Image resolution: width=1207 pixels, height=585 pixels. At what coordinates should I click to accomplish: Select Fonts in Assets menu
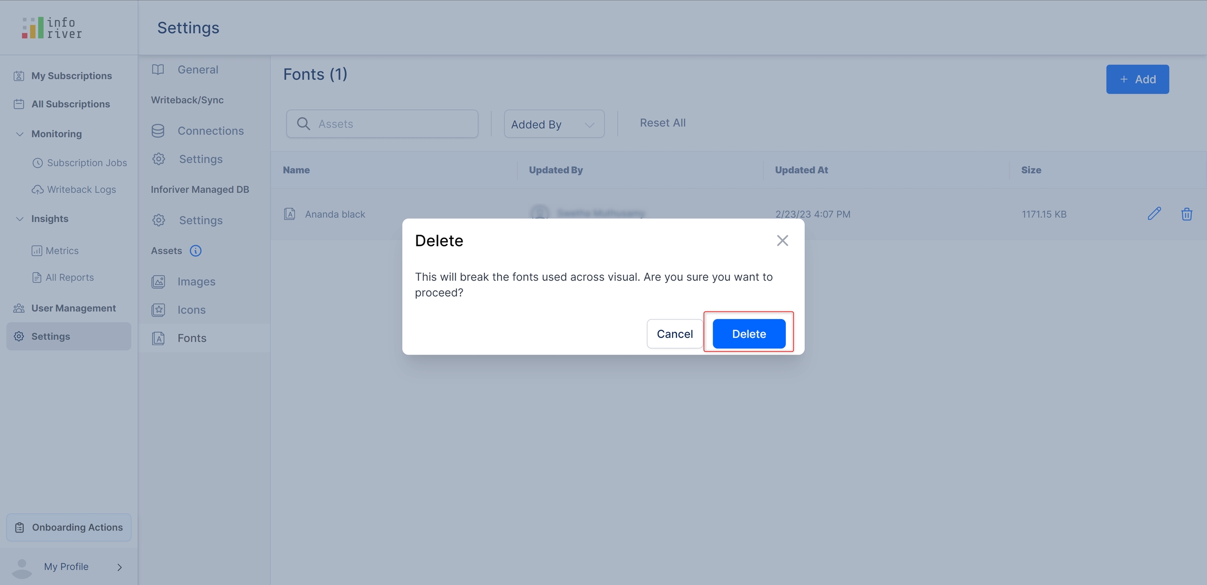coord(192,338)
